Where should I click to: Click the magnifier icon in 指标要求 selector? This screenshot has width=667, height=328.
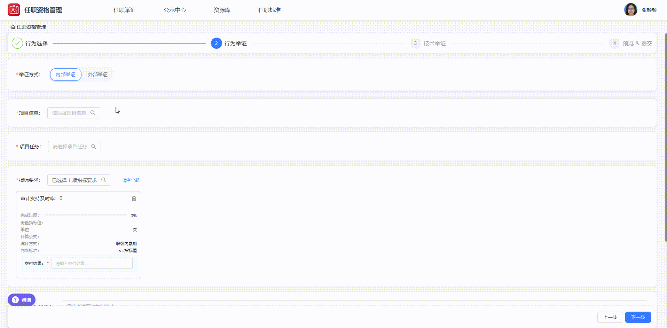point(104,180)
